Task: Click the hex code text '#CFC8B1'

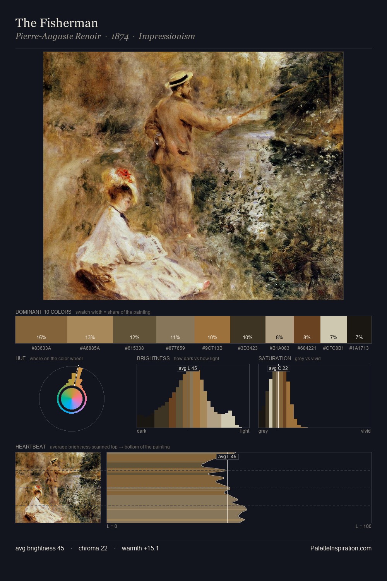Action: [334, 348]
